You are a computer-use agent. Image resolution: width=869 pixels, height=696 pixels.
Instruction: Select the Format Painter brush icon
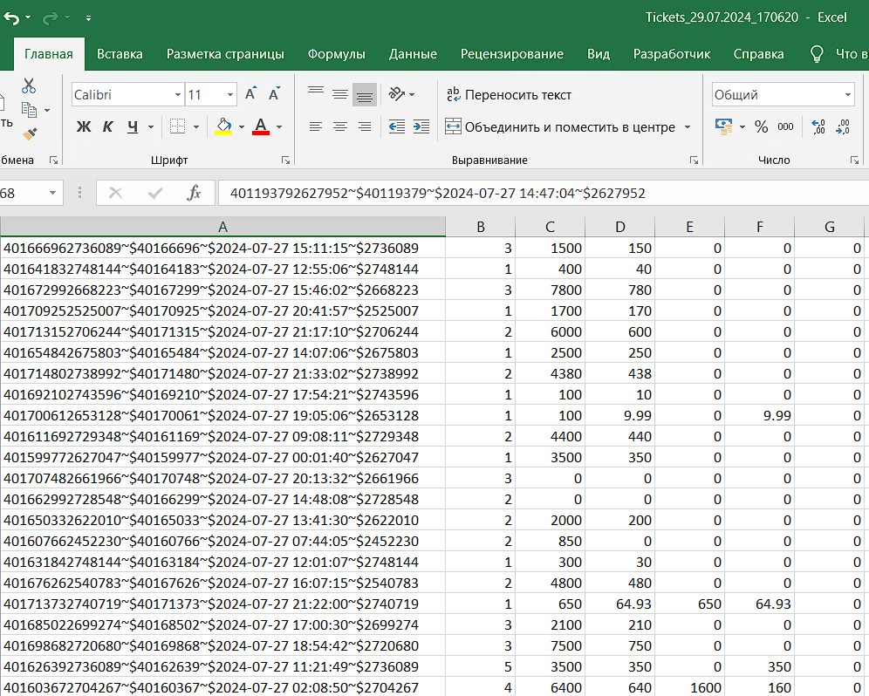[x=29, y=133]
